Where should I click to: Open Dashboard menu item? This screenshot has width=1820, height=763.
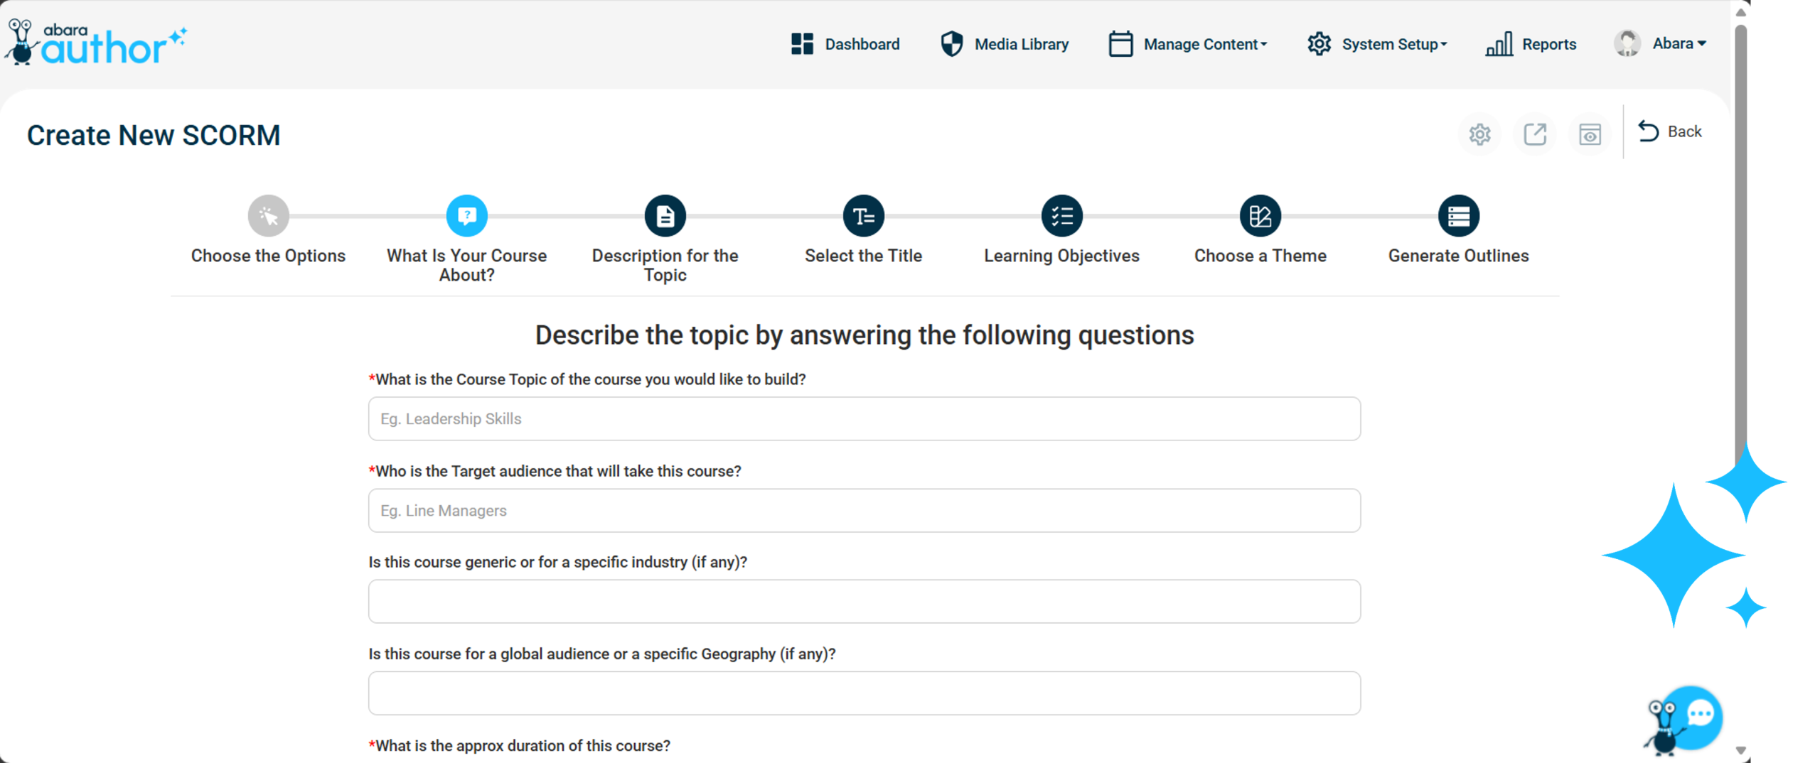[862, 44]
